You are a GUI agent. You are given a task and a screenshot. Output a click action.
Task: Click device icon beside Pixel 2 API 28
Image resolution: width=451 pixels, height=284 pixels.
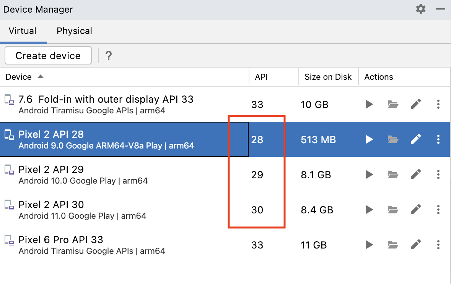coord(9,135)
